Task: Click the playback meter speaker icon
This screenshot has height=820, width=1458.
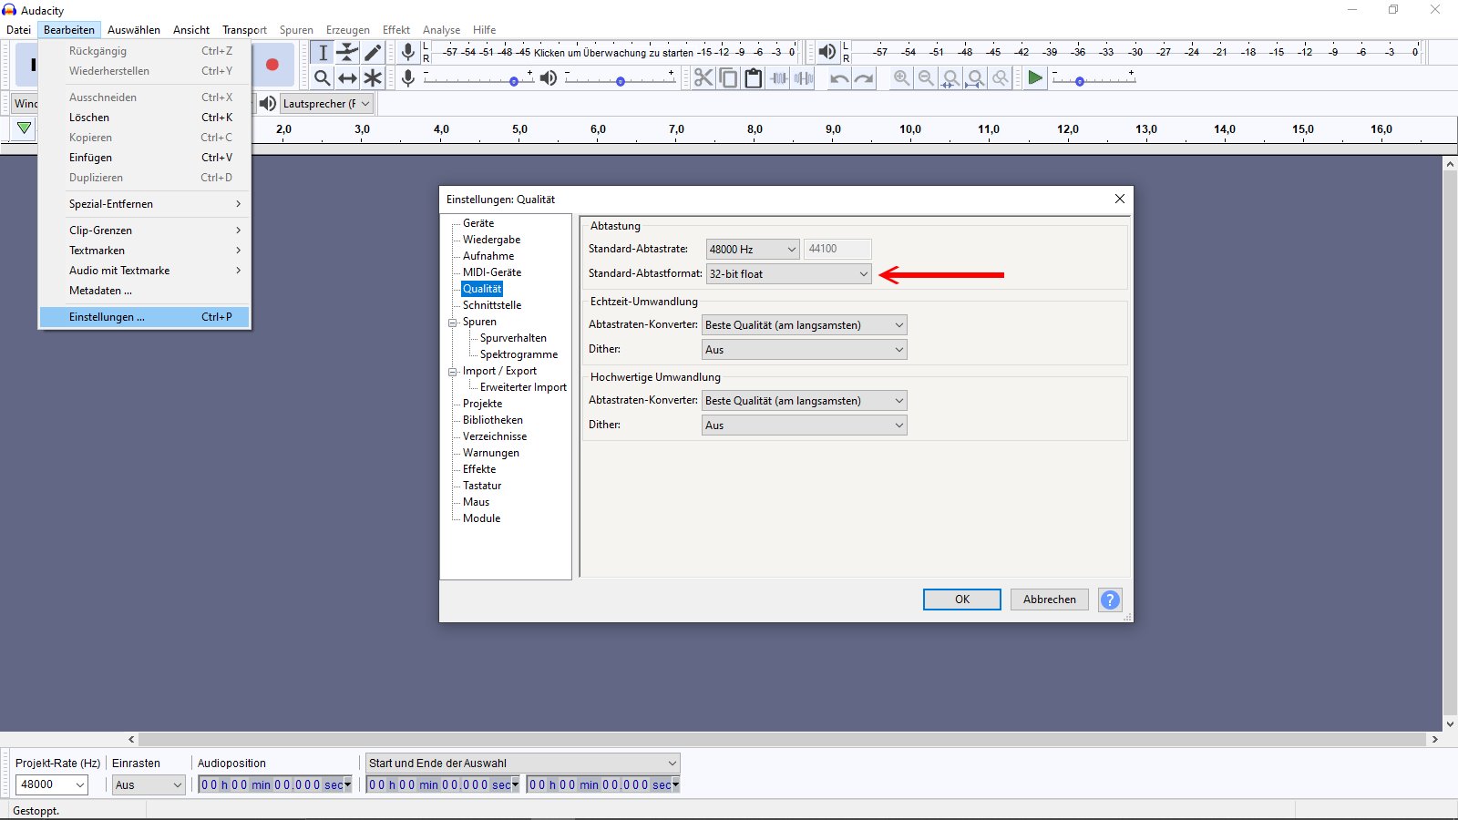Action: (x=827, y=52)
